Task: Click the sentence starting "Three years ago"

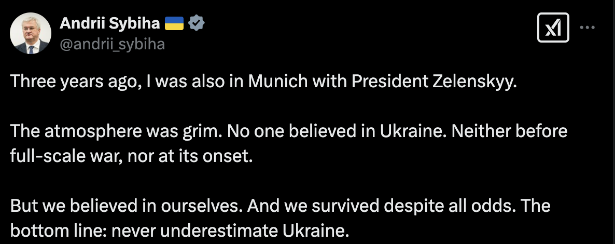Action: tap(263, 83)
